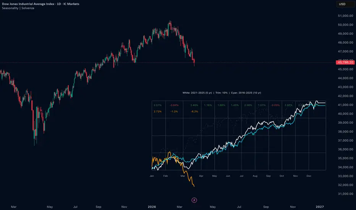Select the orange 2.72% current-year value

tap(158, 111)
